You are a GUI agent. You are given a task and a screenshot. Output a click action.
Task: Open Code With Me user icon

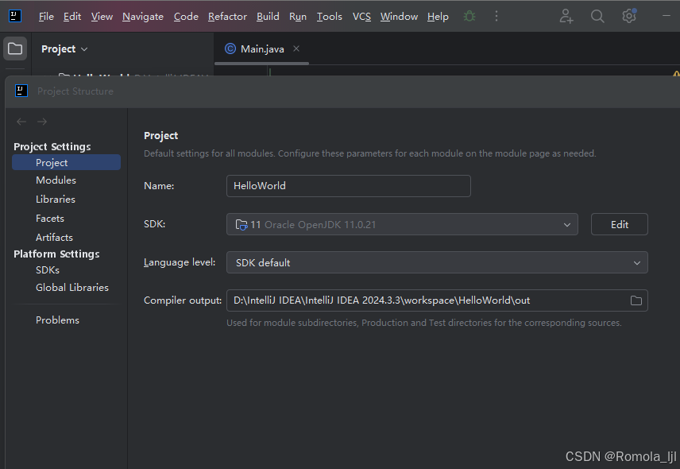coord(566,17)
